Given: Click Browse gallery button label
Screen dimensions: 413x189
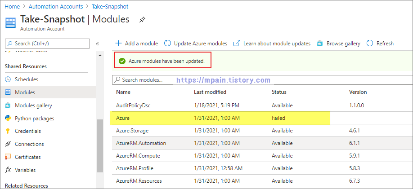Looking at the screenshot, I should (343, 44).
